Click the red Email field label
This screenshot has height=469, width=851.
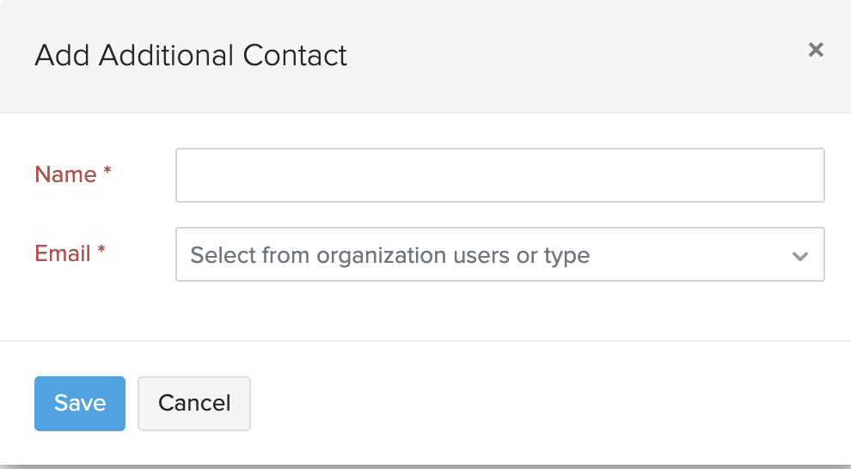tap(63, 253)
